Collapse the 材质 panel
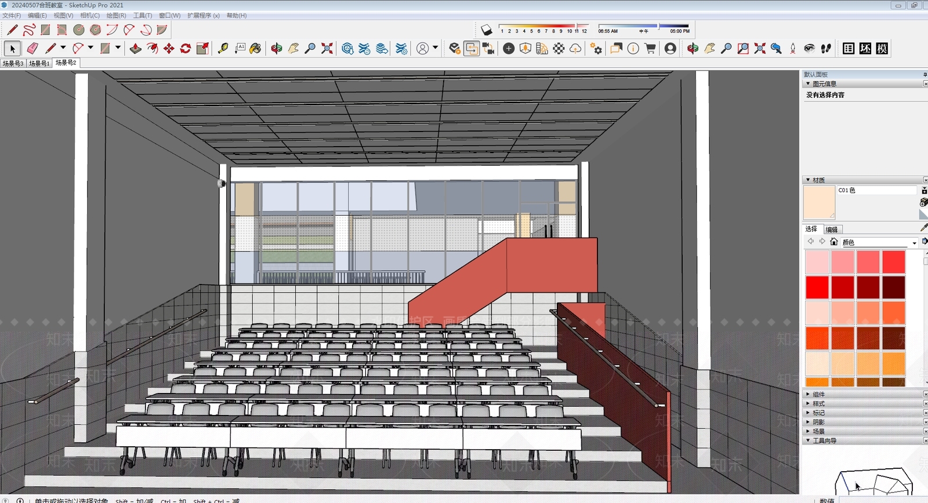The height and width of the screenshot is (503, 928). [808, 180]
